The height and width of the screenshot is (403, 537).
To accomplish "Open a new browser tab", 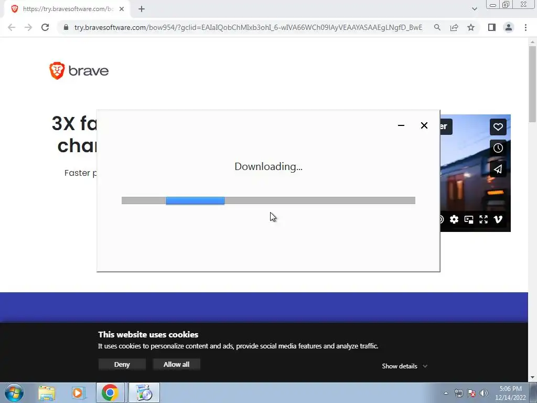I will (142, 9).
